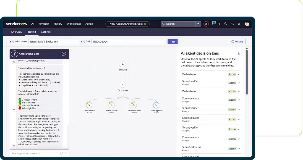Open the help question mark icon

pyautogui.click(x=226, y=24)
